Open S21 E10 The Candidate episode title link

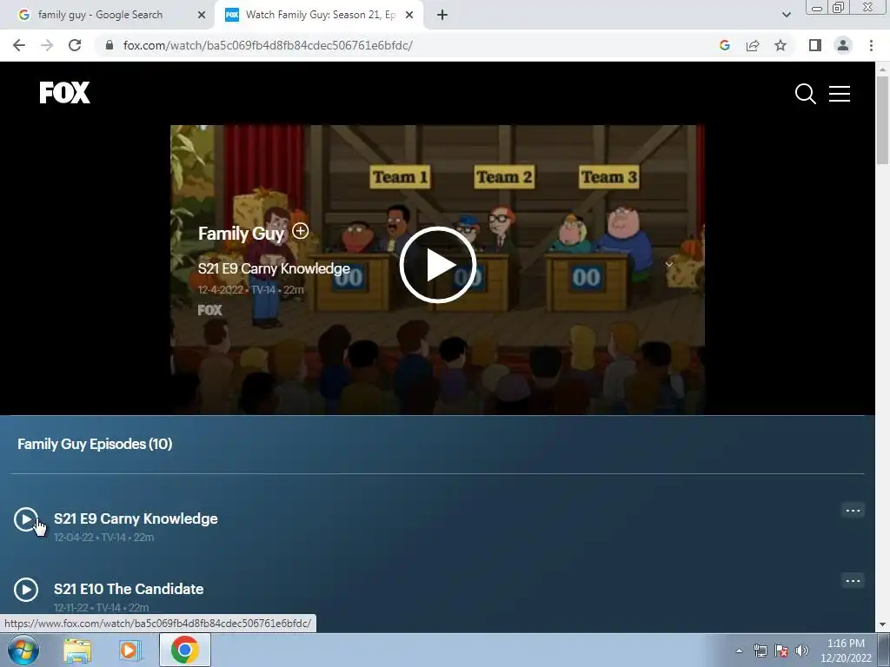(x=129, y=590)
